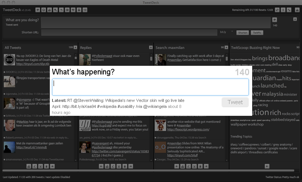The height and width of the screenshot is (182, 302).
Task: Click into the What's happening text box
Action: pyautogui.click(x=150, y=87)
